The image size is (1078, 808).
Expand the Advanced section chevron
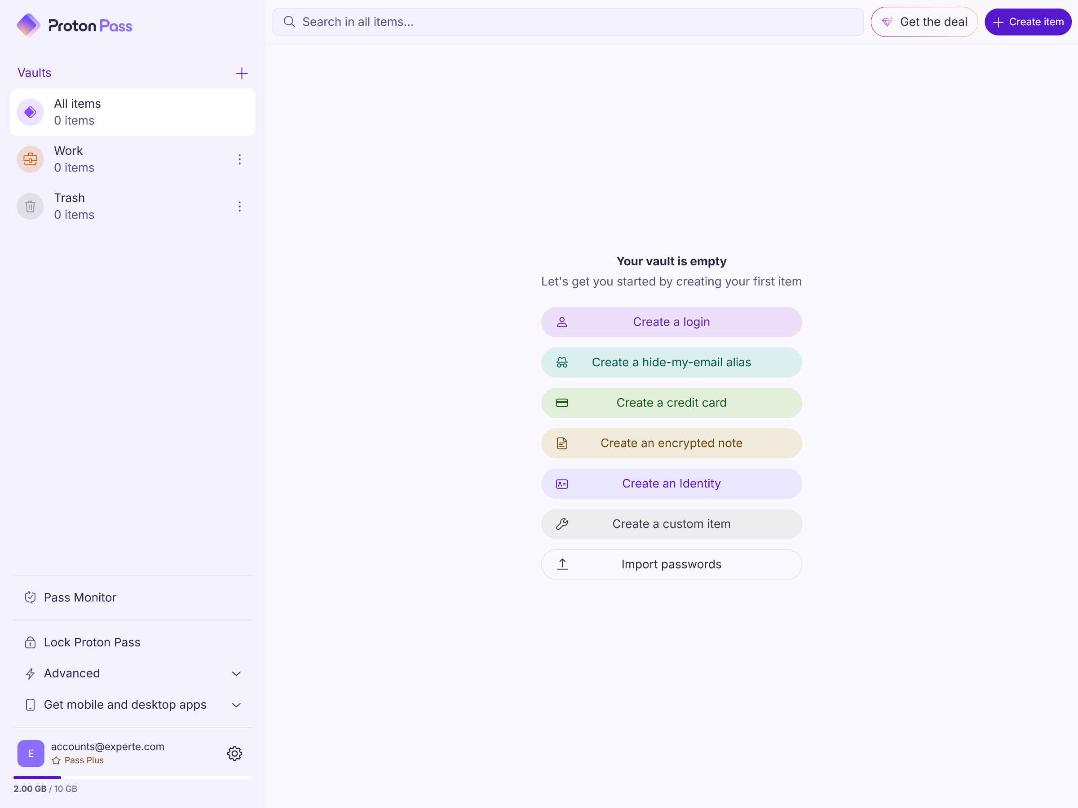pyautogui.click(x=236, y=674)
